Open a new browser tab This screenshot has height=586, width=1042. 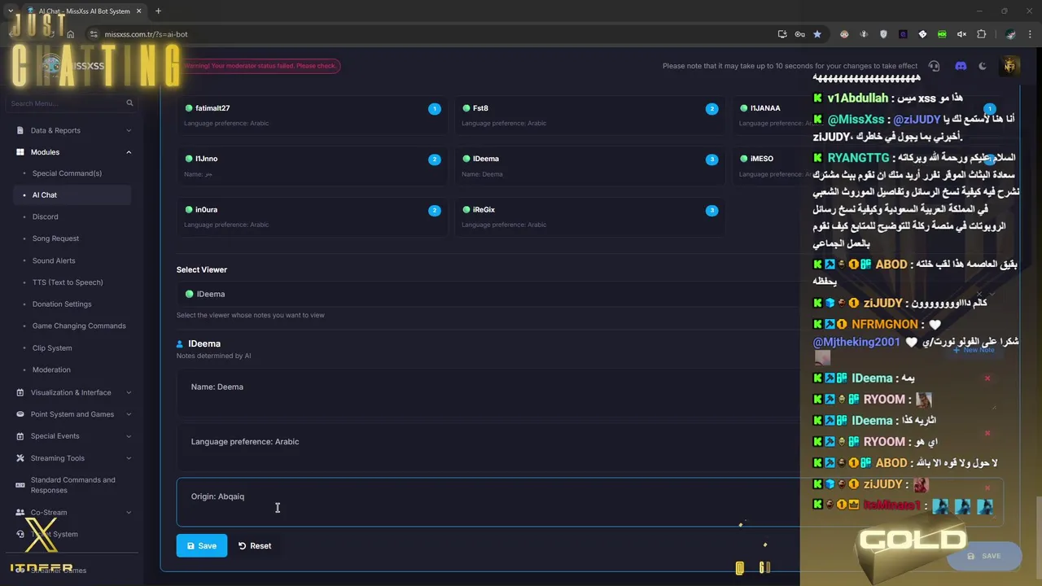(x=158, y=11)
